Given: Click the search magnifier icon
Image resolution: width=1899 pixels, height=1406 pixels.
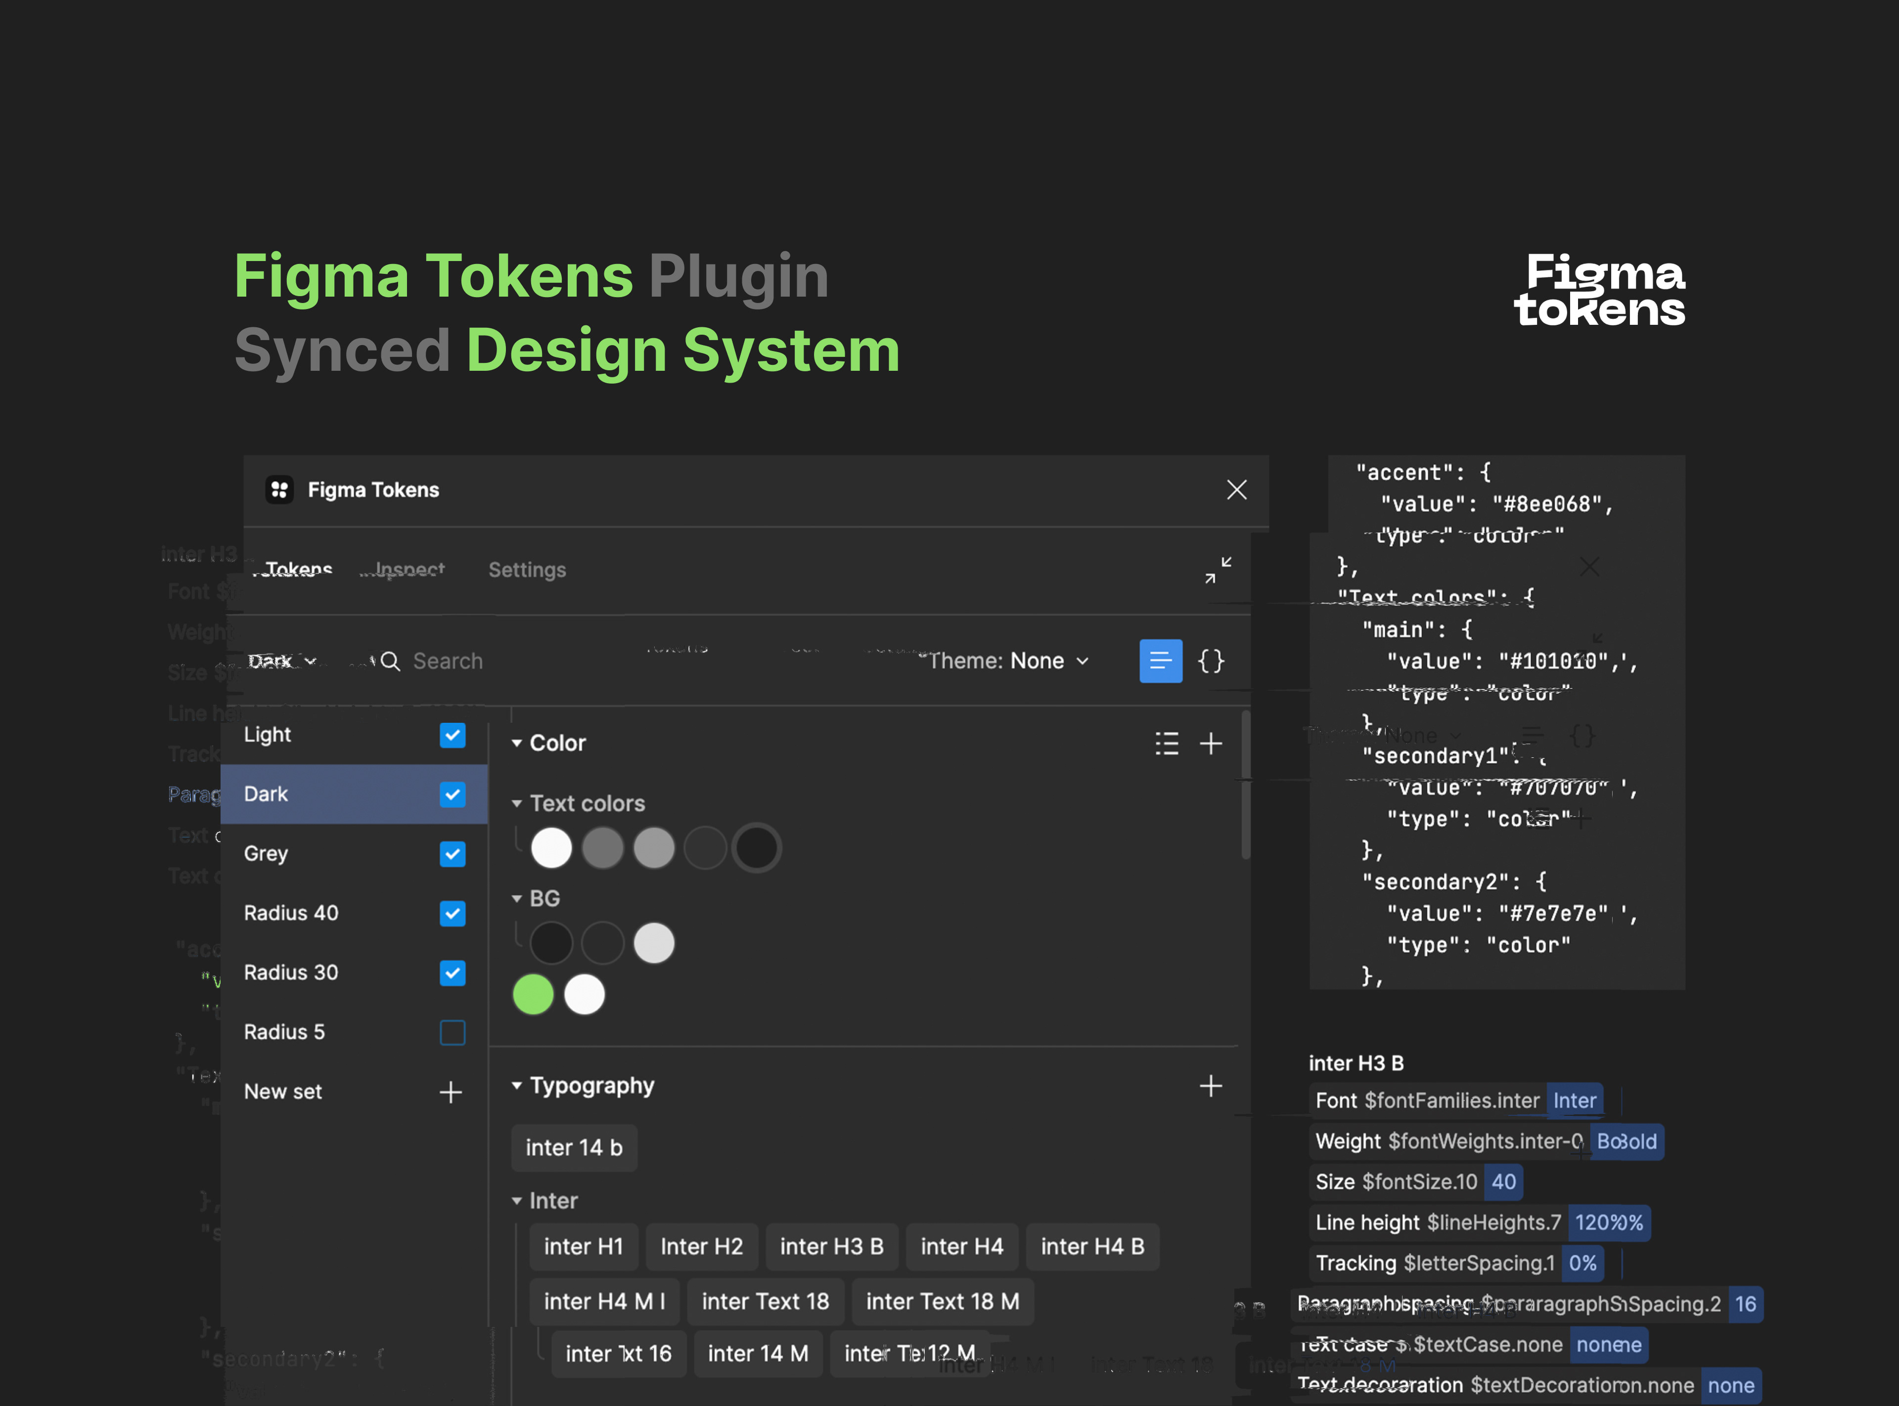Looking at the screenshot, I should (390, 661).
